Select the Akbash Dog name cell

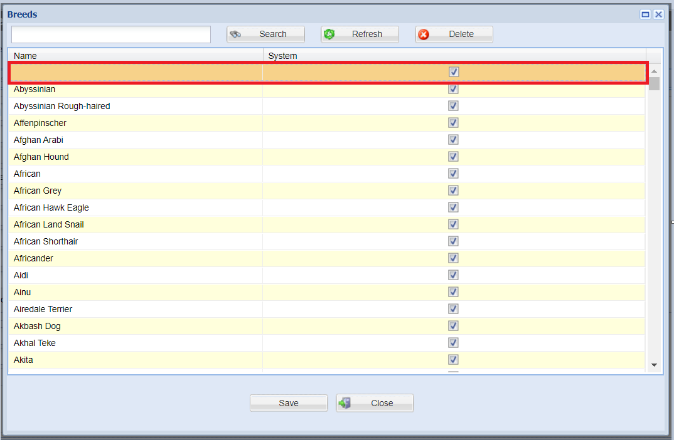click(136, 327)
